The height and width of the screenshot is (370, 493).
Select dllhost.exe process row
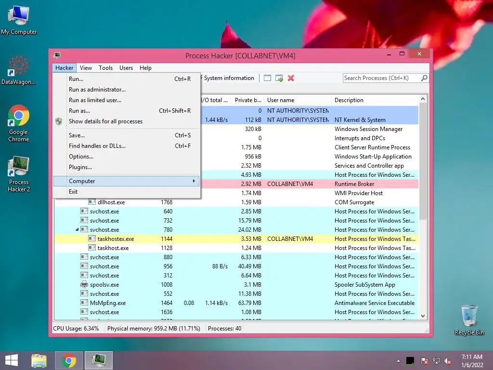tap(236, 202)
